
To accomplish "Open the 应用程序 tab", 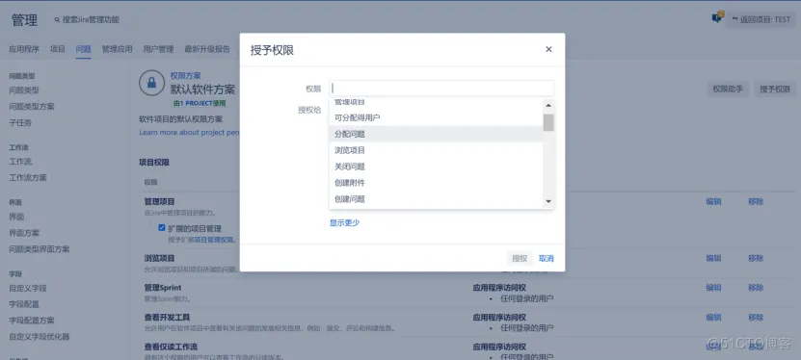I will [x=24, y=49].
